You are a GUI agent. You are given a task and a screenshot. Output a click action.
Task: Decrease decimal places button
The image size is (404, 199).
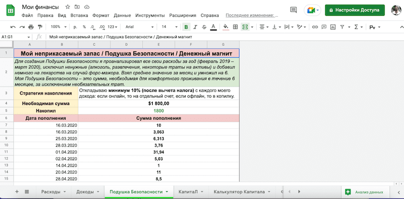[93, 27]
